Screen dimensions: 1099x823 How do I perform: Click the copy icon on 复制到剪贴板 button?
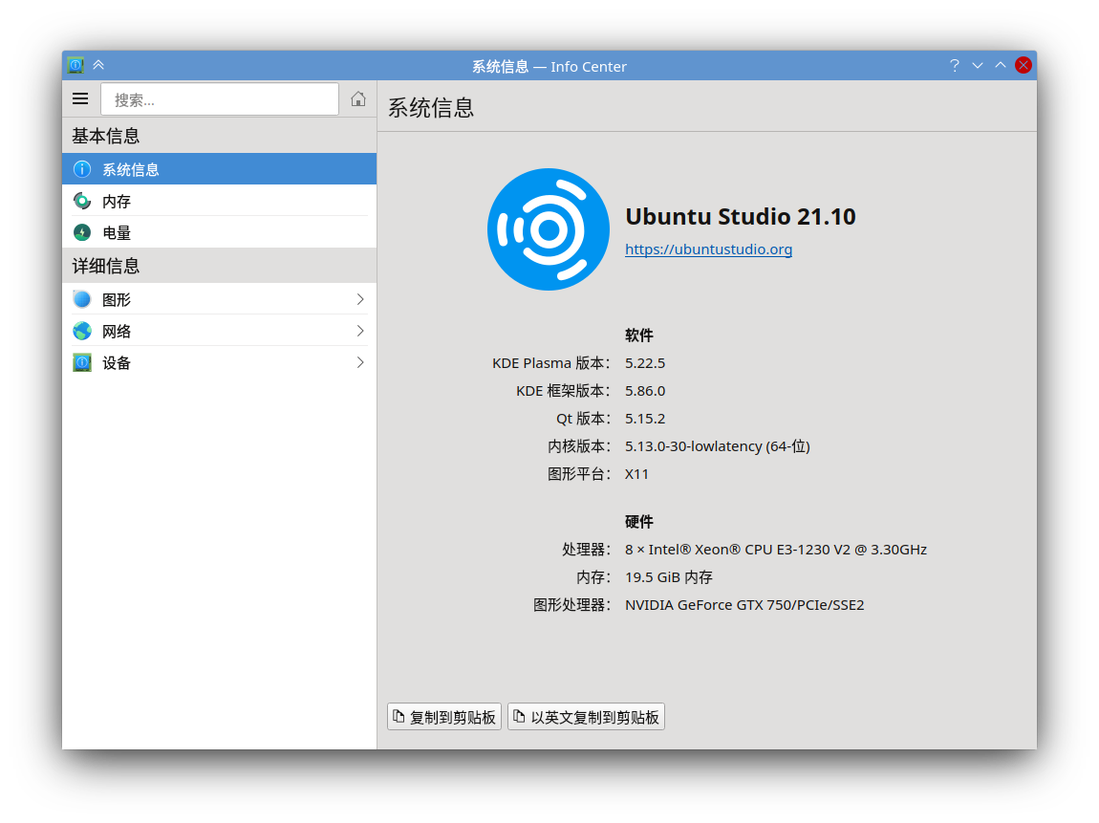click(x=399, y=717)
